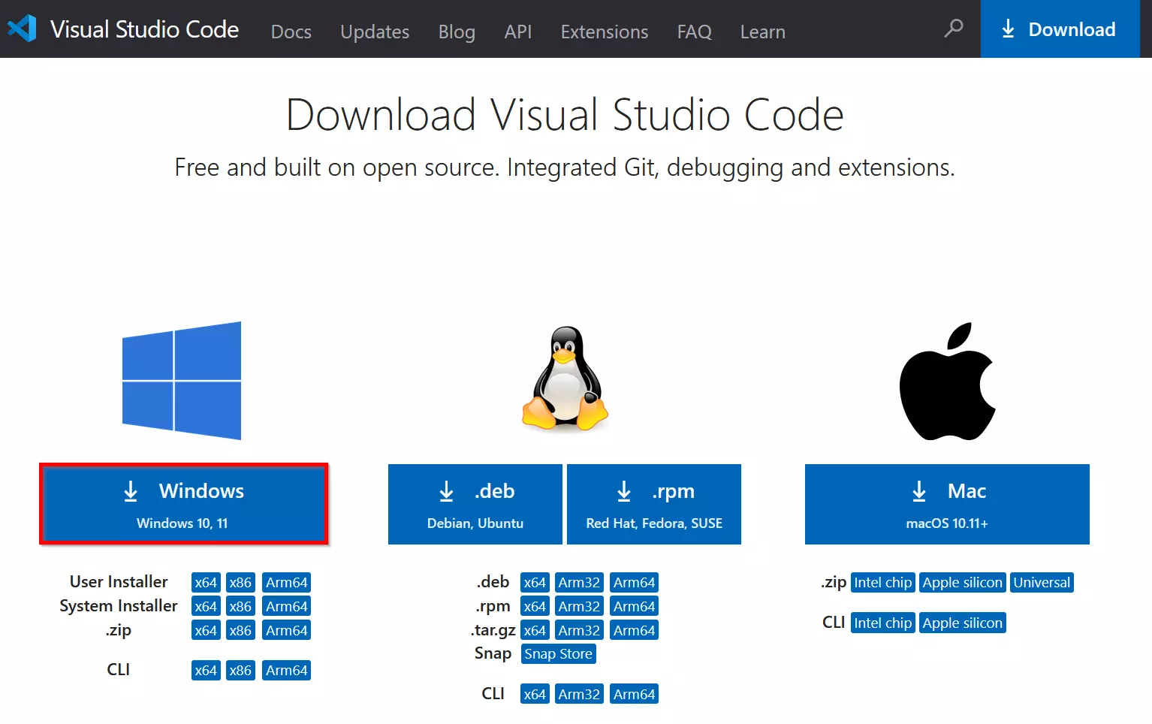This screenshot has height=724, width=1152.
Task: Click the Linux penguin logo
Action: coord(564,380)
